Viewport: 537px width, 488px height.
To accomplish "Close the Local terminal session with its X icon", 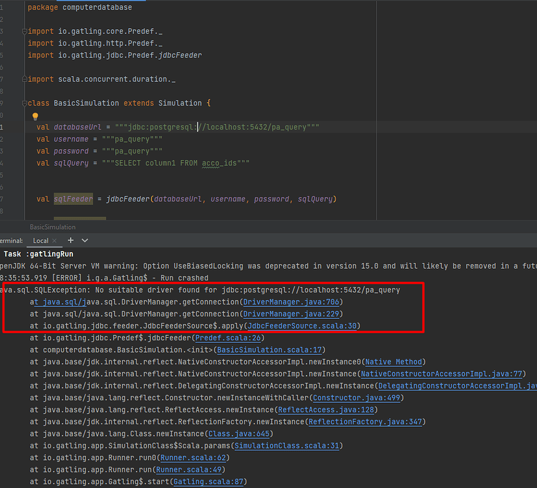I will (54, 240).
